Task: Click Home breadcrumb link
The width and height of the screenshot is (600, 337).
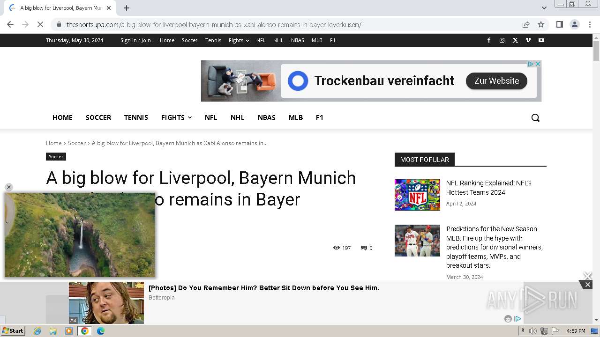Action: [x=54, y=143]
